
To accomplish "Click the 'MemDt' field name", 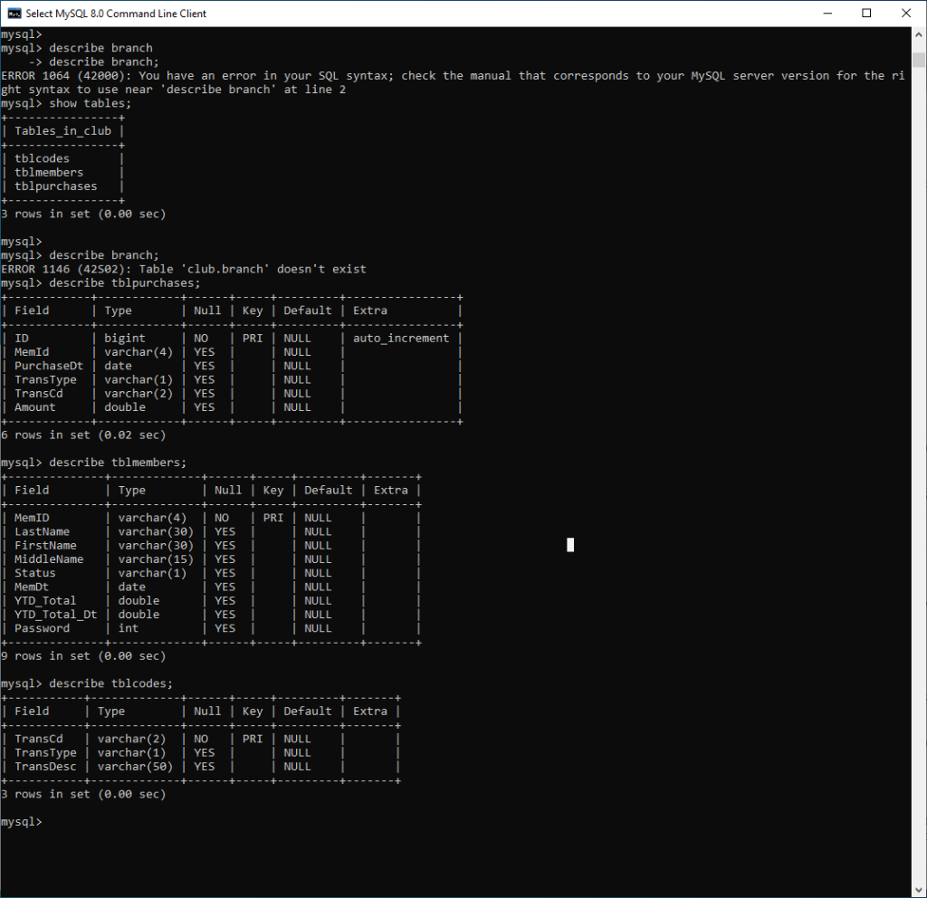I will coord(32,587).
